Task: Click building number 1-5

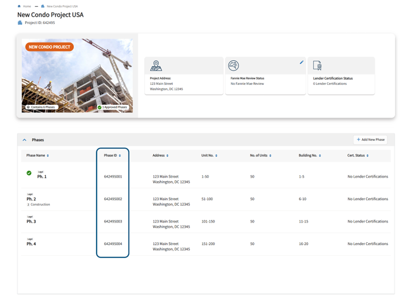Action: 301,177
